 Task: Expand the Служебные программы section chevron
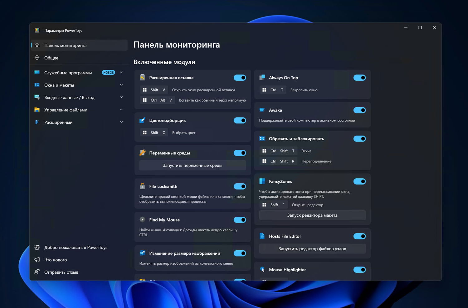pos(121,72)
